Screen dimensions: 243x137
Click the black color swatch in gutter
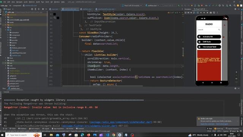[55, 14]
